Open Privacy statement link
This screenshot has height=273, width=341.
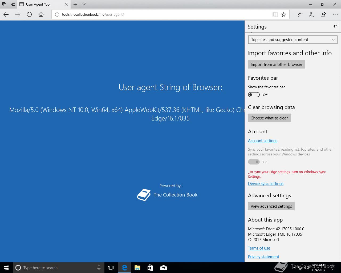(263, 257)
